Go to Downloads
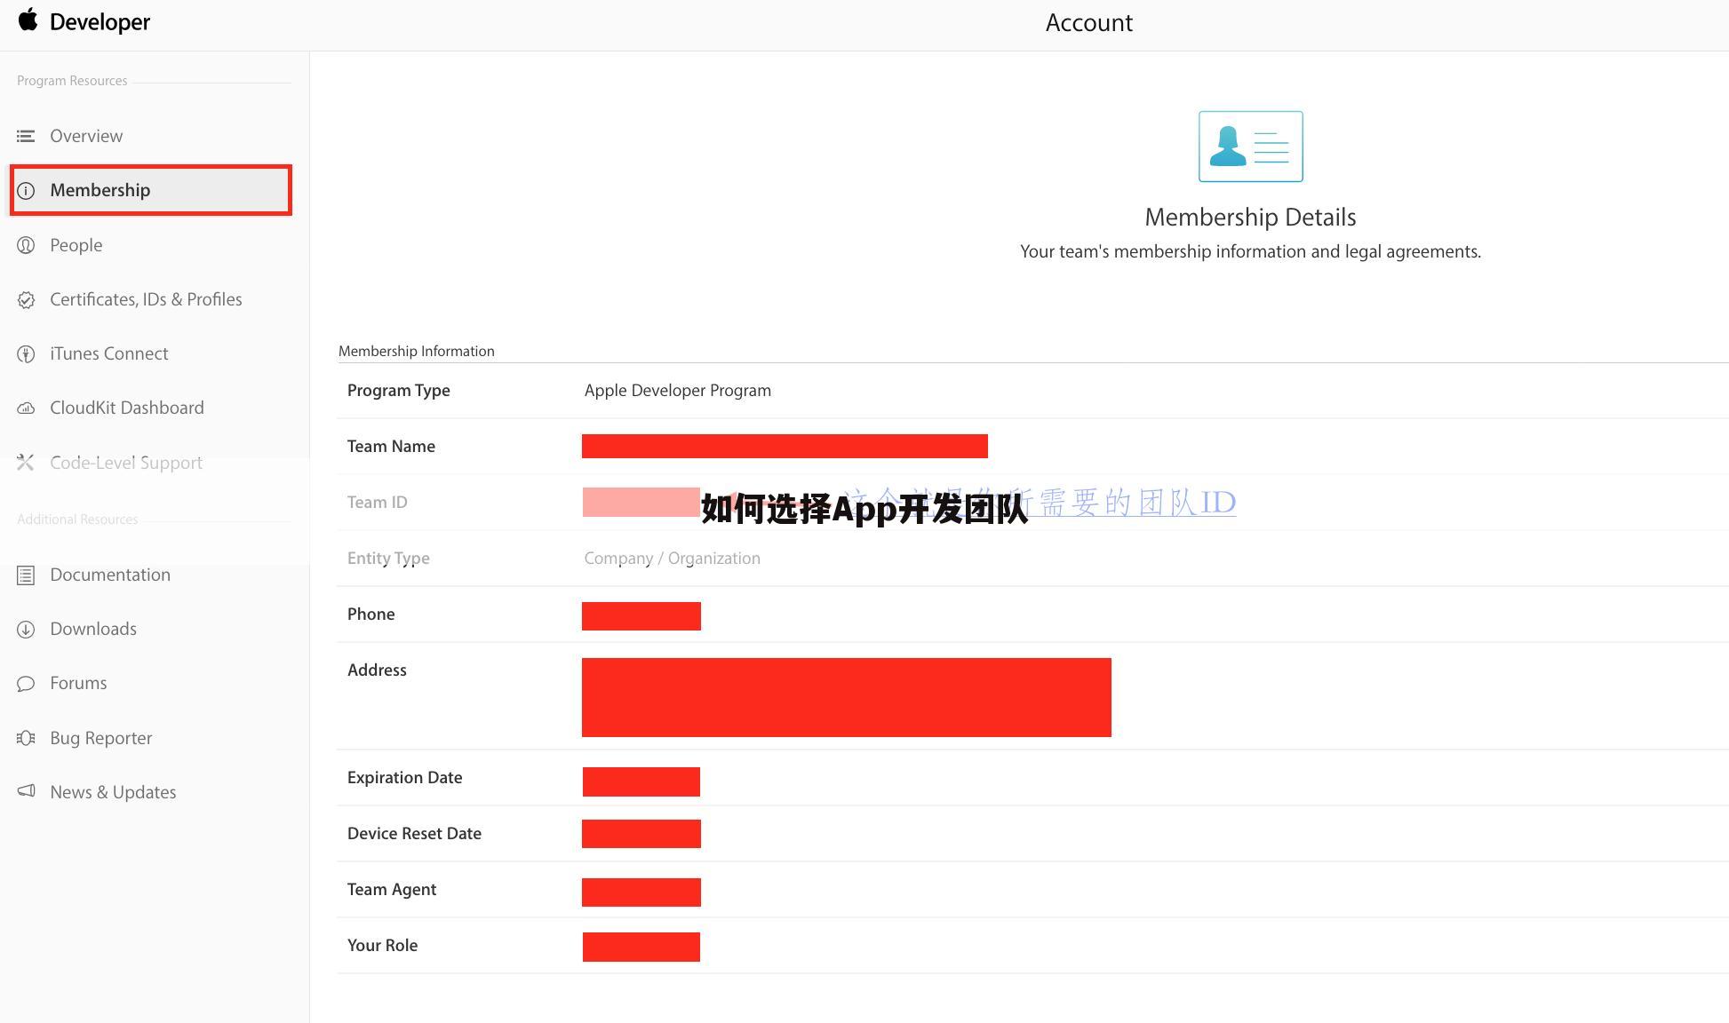The width and height of the screenshot is (1729, 1023). coord(93,629)
